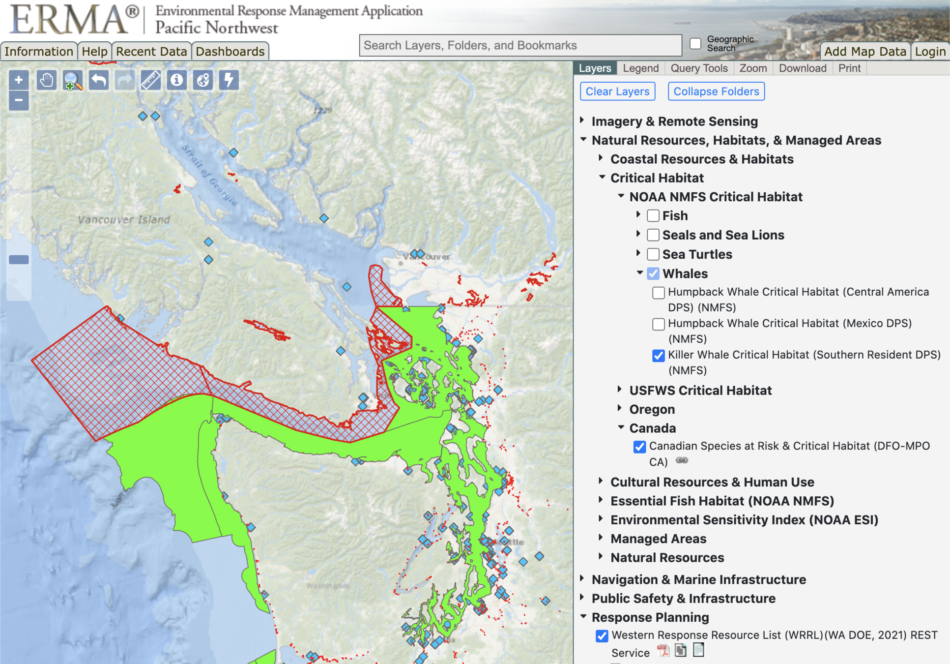Switch to the Legend tab

pyautogui.click(x=640, y=68)
